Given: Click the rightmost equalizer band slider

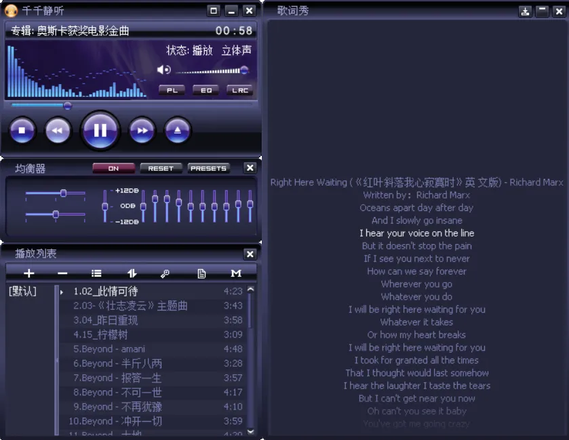Looking at the screenshot, I should 250,205.
